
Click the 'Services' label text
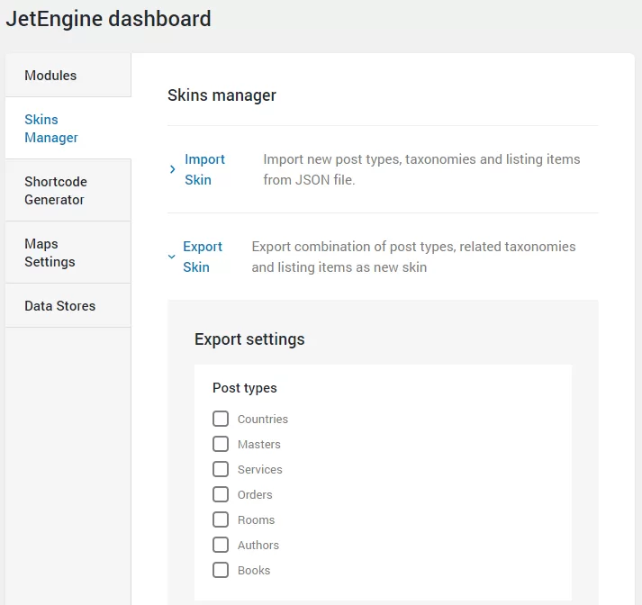click(260, 470)
